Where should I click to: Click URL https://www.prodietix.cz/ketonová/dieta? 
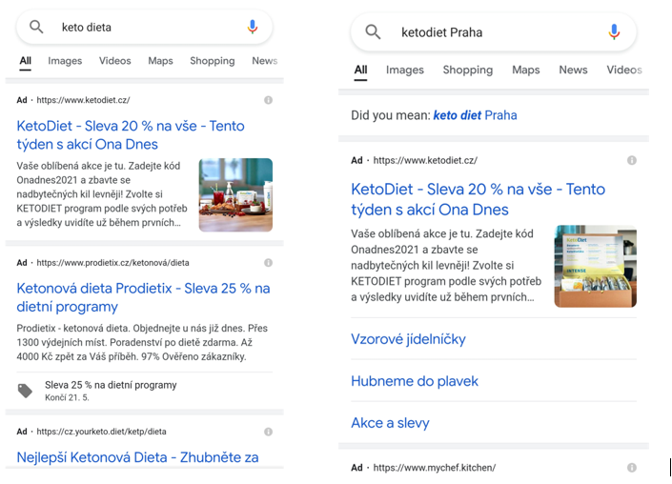click(x=112, y=263)
